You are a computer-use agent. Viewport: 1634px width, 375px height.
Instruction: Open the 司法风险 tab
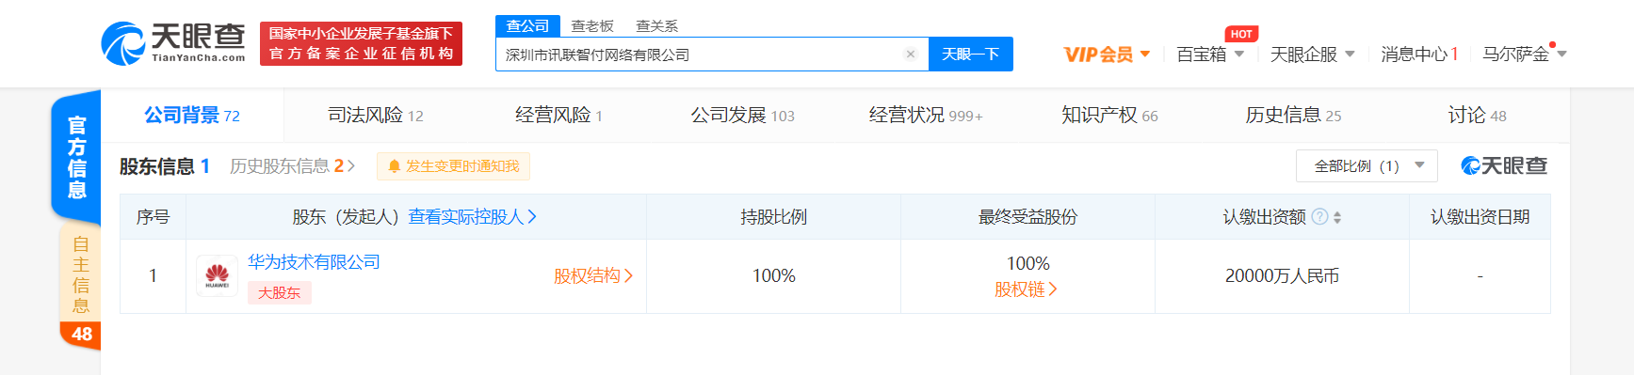375,116
